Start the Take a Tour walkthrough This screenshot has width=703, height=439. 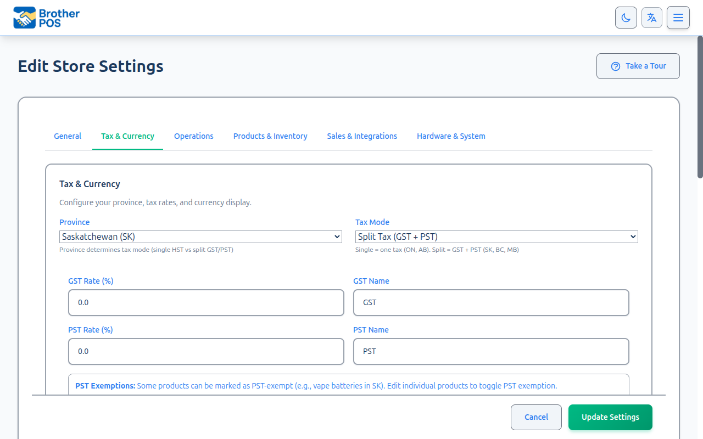[638, 66]
